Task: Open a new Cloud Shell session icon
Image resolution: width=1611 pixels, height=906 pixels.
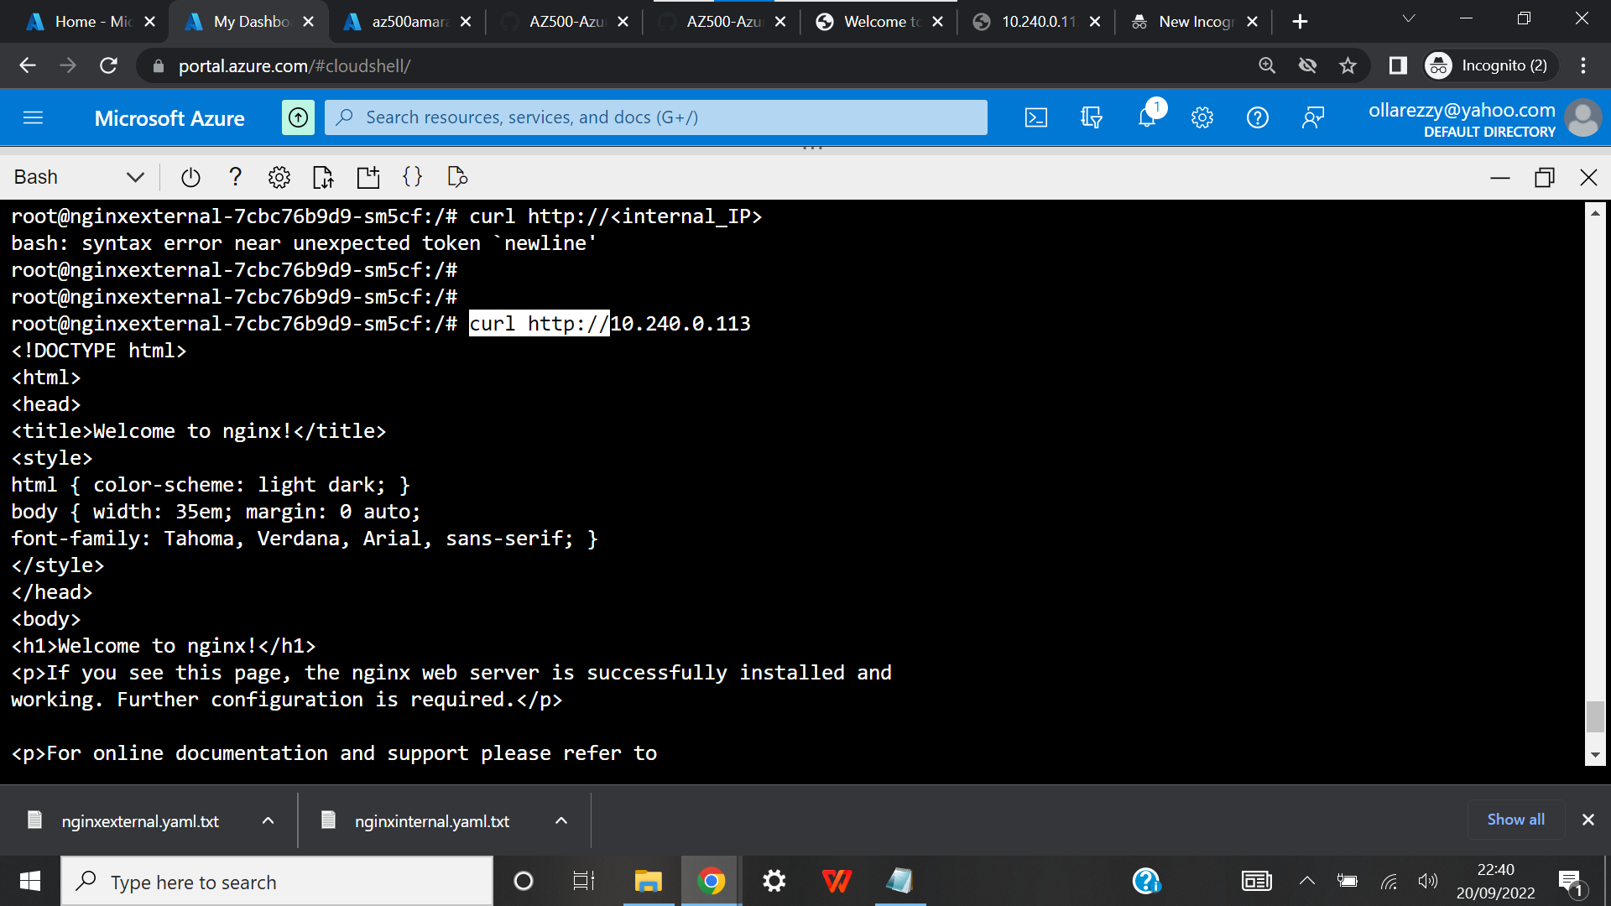Action: click(x=368, y=177)
